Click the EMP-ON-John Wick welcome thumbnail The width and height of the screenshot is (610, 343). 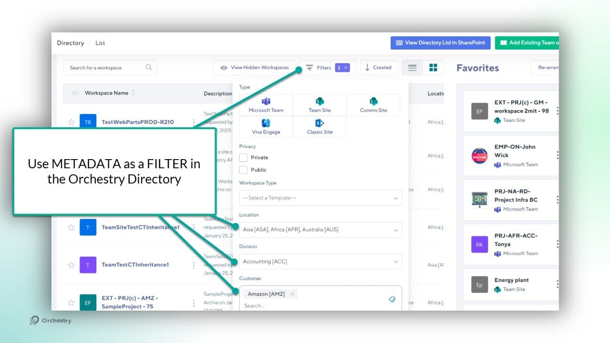[x=479, y=156]
